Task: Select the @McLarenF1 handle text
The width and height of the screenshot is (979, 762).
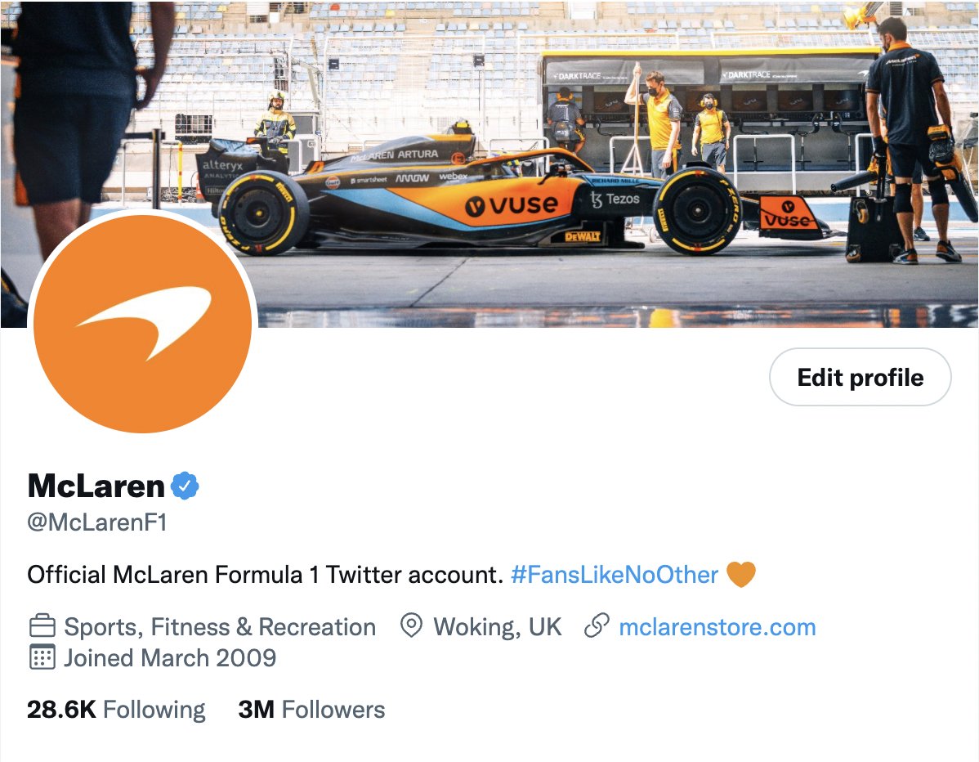Action: click(x=97, y=522)
